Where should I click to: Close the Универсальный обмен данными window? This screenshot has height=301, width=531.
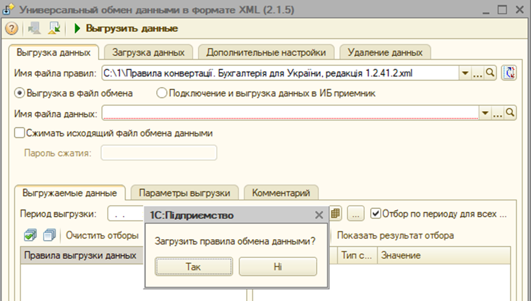[x=519, y=10]
